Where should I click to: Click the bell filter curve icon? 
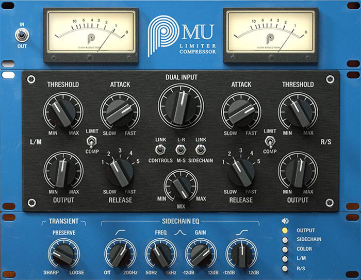tap(180, 233)
